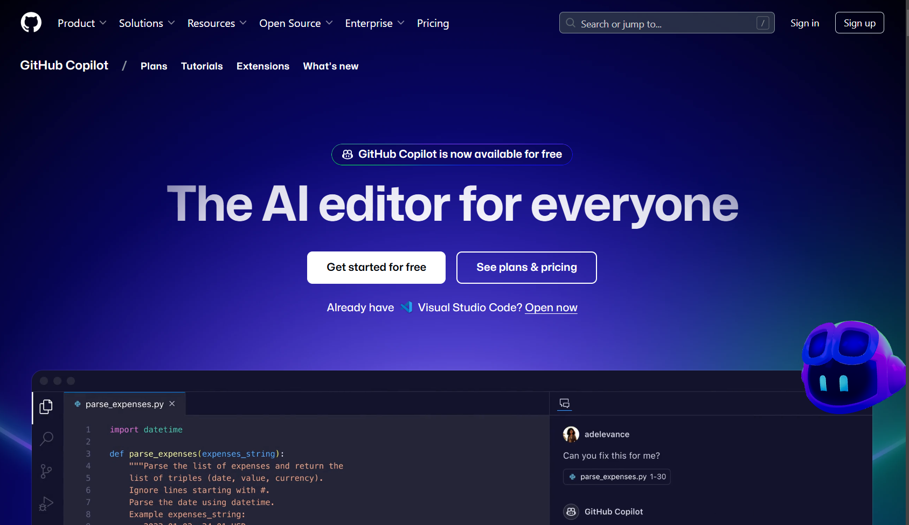909x525 pixels.
Task: Select the Explorer icon in the code editor sidebar
Action: tap(46, 407)
